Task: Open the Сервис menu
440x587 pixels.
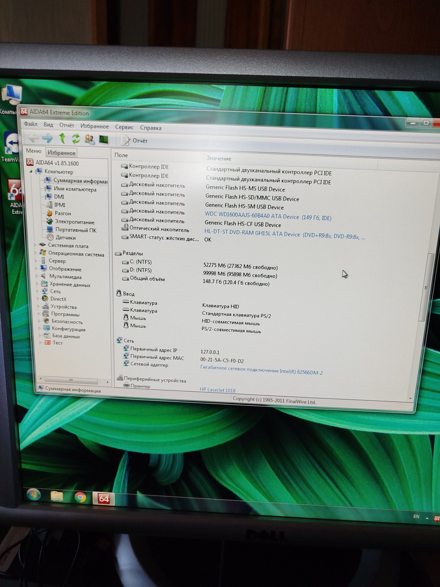Action: (x=124, y=127)
